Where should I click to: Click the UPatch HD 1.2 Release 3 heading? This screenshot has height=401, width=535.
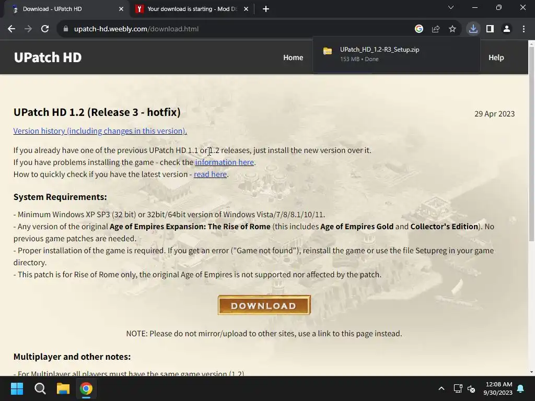pyautogui.click(x=97, y=112)
